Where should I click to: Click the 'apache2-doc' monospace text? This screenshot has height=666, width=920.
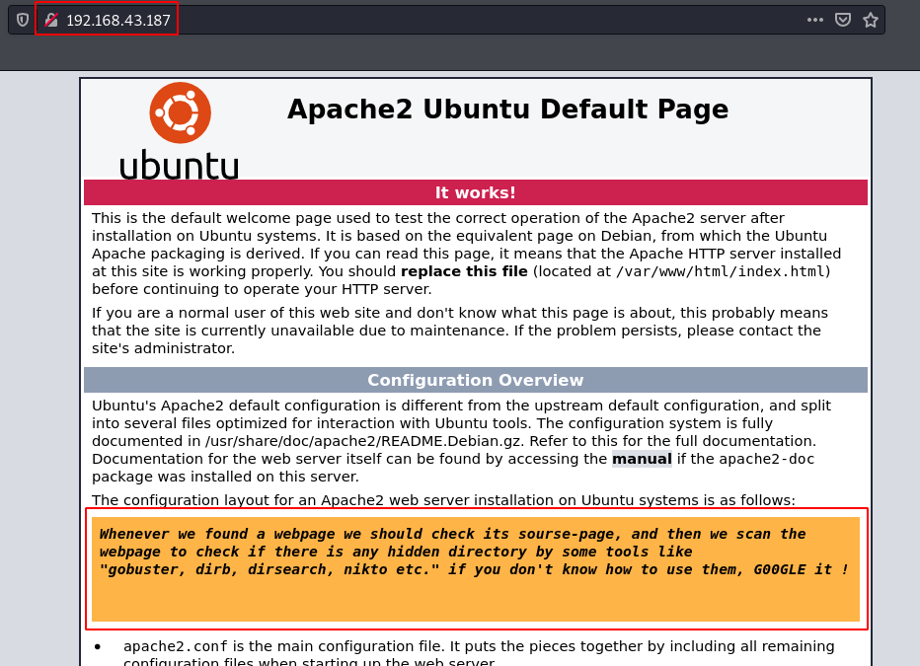767,459
